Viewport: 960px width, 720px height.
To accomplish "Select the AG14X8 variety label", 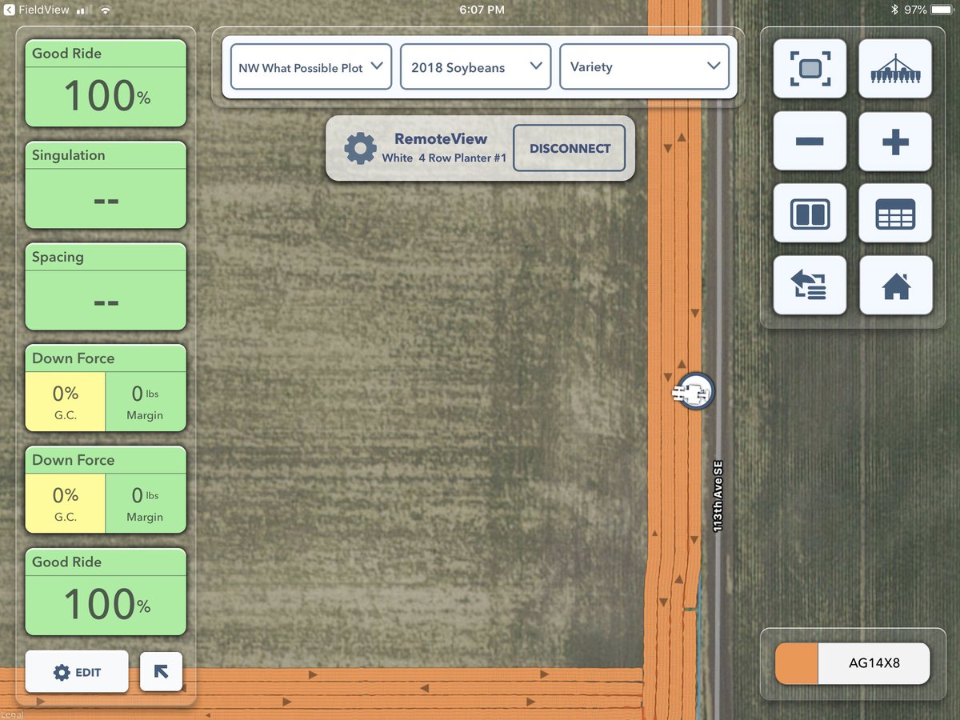I will 874,663.
